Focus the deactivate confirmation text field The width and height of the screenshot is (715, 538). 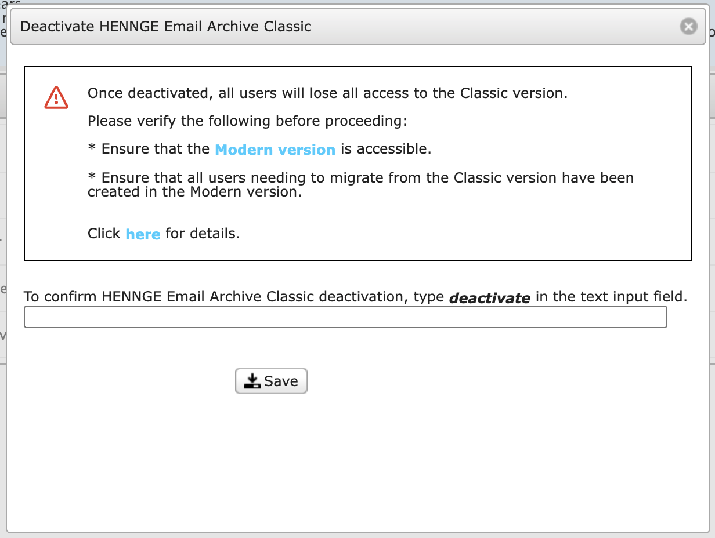(345, 317)
